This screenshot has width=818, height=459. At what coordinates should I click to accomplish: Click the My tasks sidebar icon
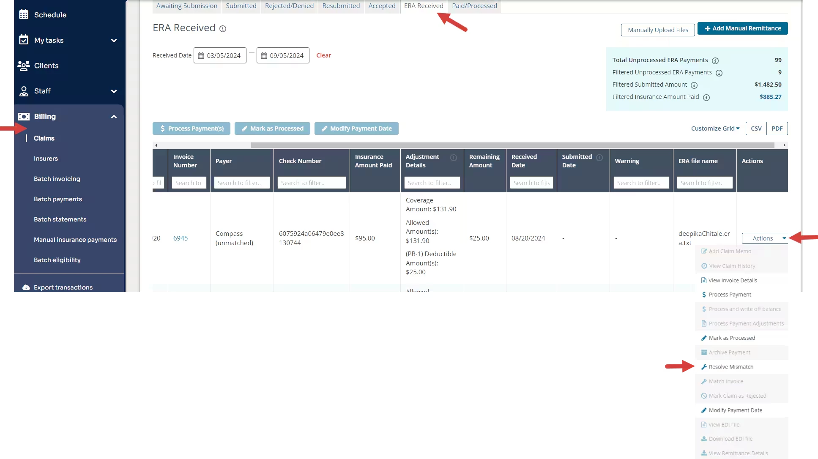point(24,40)
